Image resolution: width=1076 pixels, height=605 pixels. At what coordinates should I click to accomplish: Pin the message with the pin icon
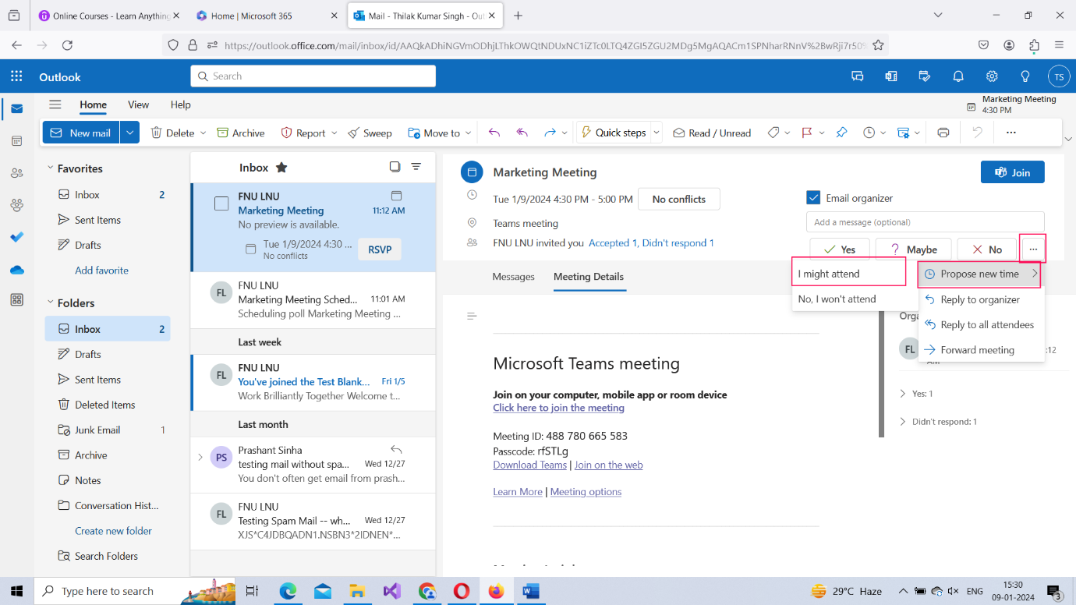pos(841,133)
